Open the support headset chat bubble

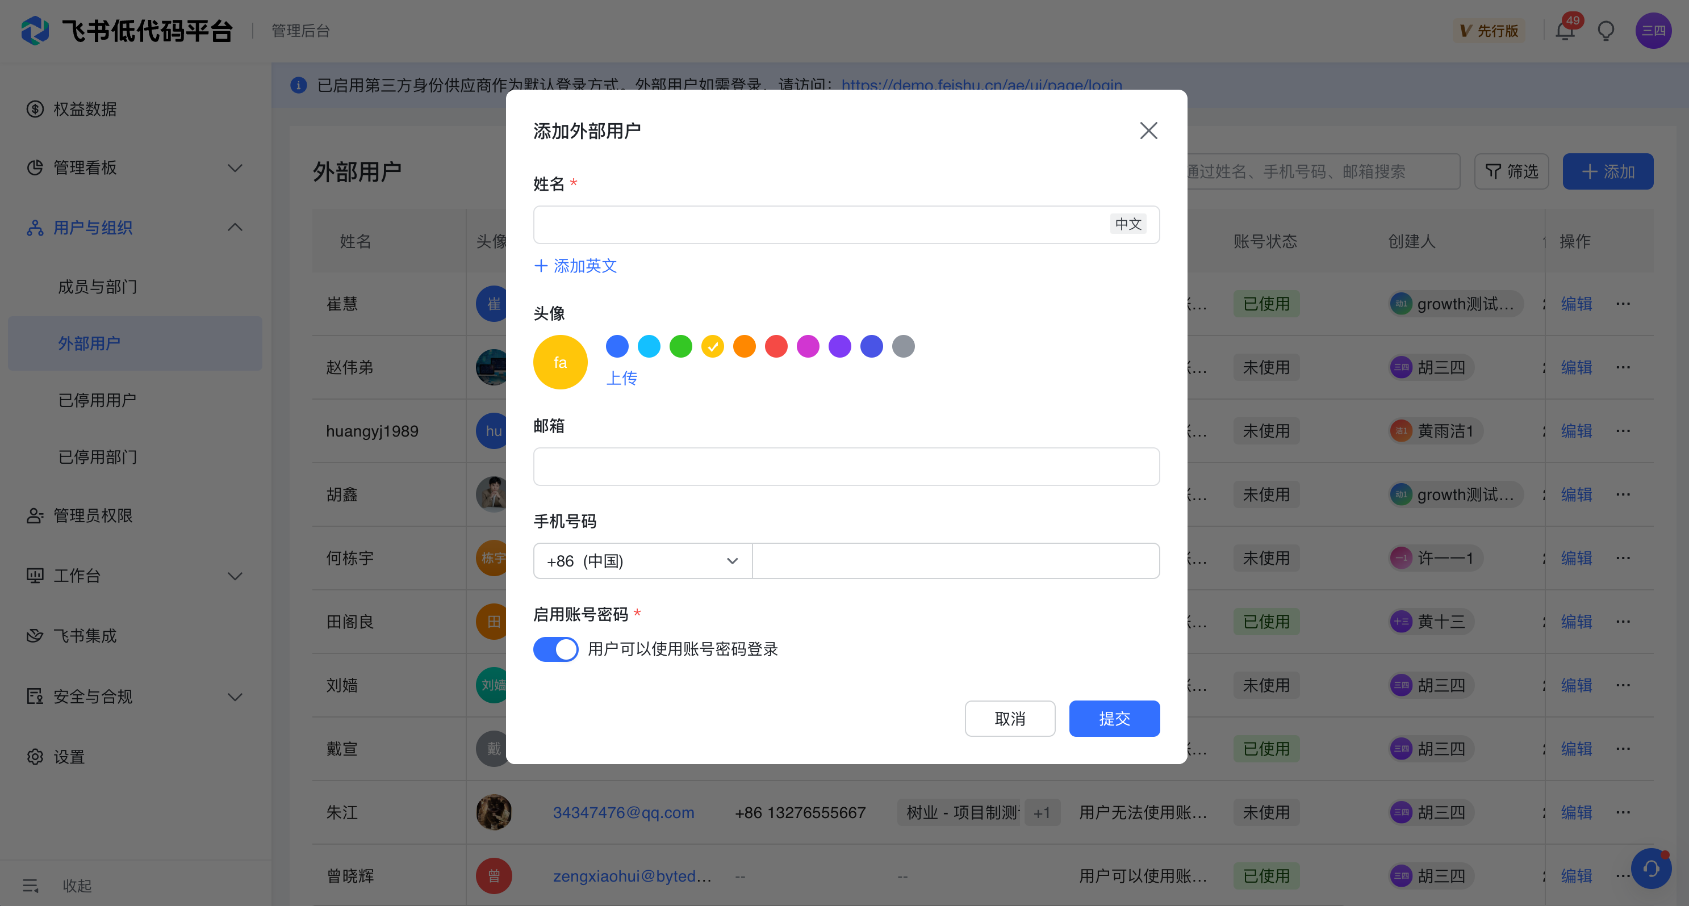click(x=1650, y=869)
